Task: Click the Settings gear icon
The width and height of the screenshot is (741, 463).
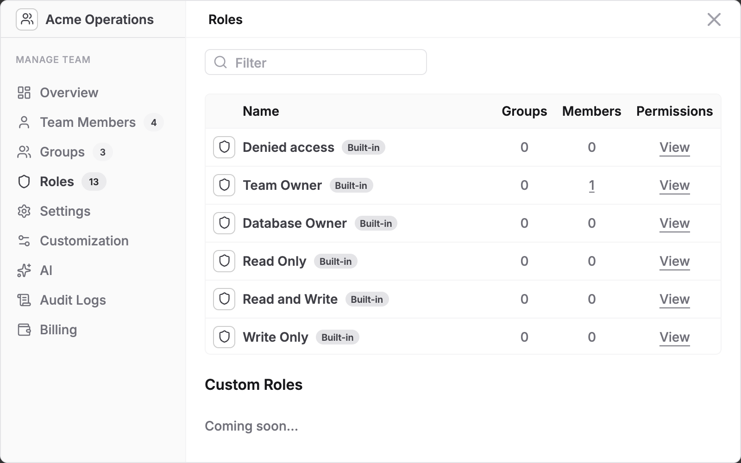Action: (24, 211)
